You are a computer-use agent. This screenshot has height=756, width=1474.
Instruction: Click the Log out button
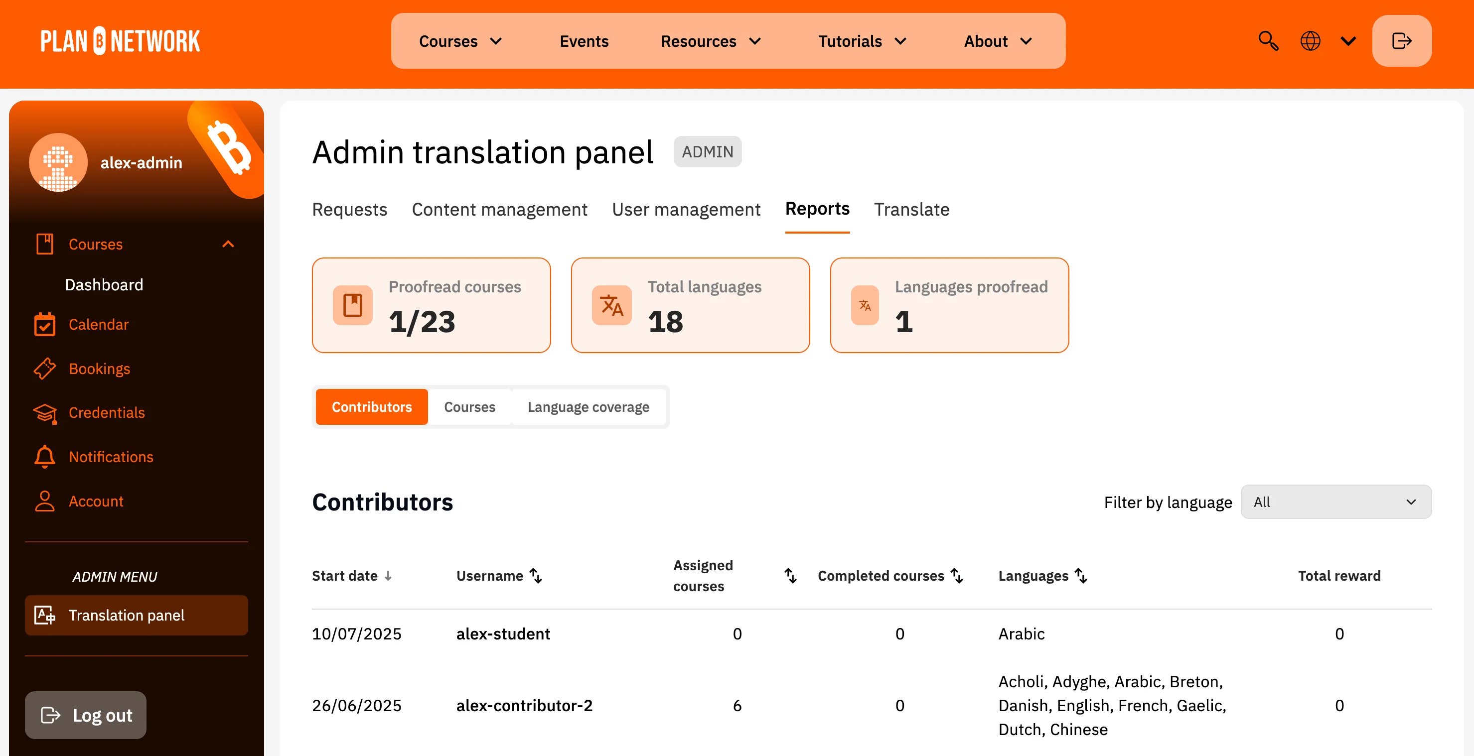[86, 715]
